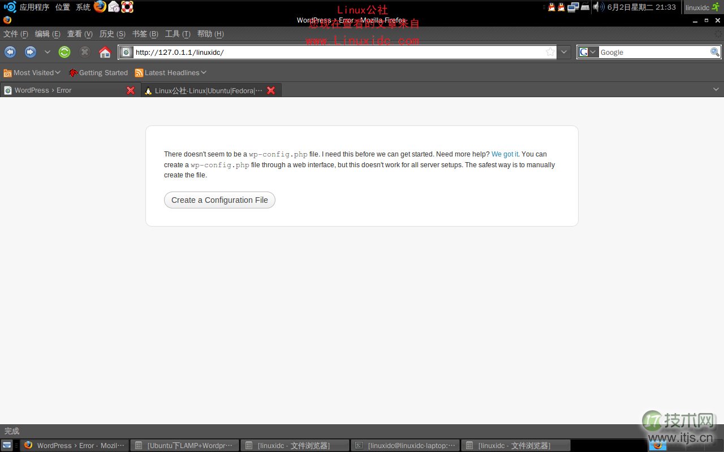Close the Linux公社 tab
Screen dimensions: 724x452
point(271,90)
